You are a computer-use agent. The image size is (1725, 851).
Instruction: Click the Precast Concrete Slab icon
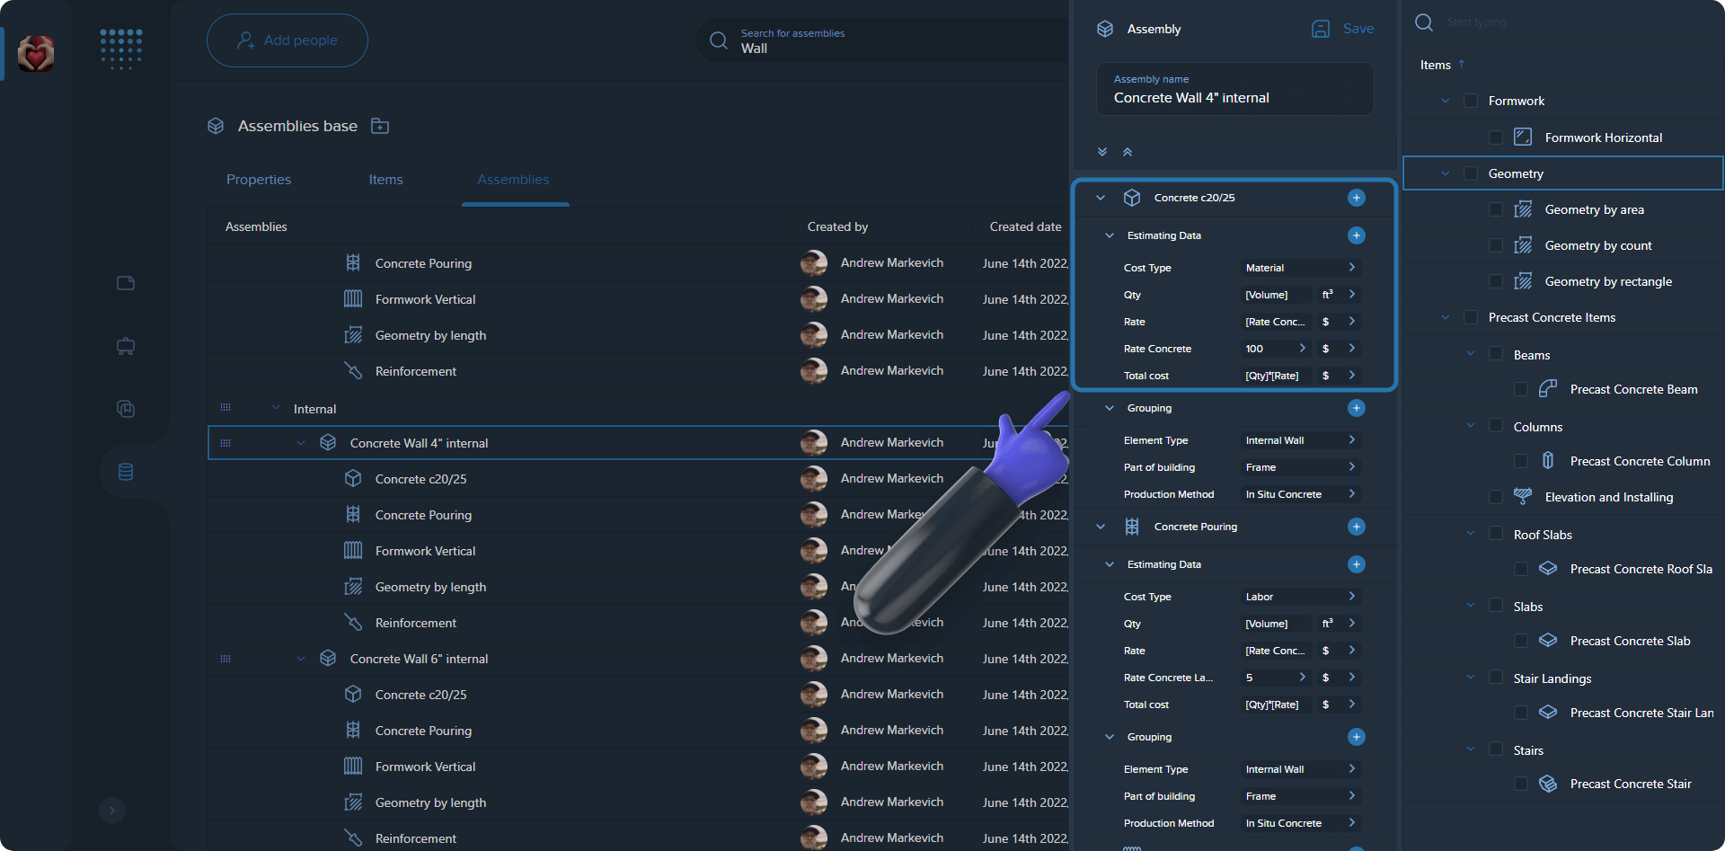(x=1548, y=641)
